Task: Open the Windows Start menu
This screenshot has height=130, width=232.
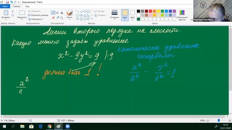Action: pyautogui.click(x=4, y=126)
